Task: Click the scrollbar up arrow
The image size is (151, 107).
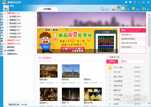Action: click(x=149, y=15)
